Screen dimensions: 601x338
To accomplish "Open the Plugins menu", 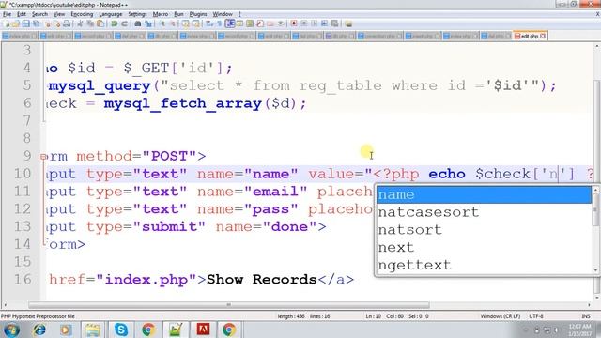I will (198, 14).
